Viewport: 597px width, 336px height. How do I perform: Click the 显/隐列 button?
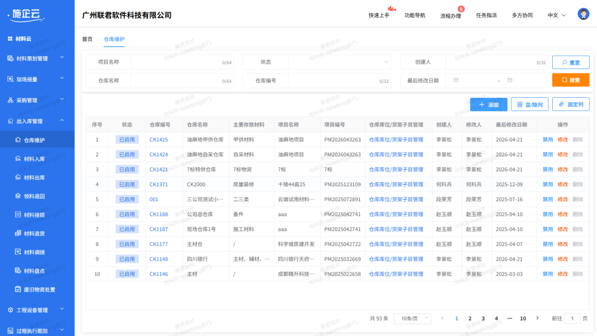(530, 104)
